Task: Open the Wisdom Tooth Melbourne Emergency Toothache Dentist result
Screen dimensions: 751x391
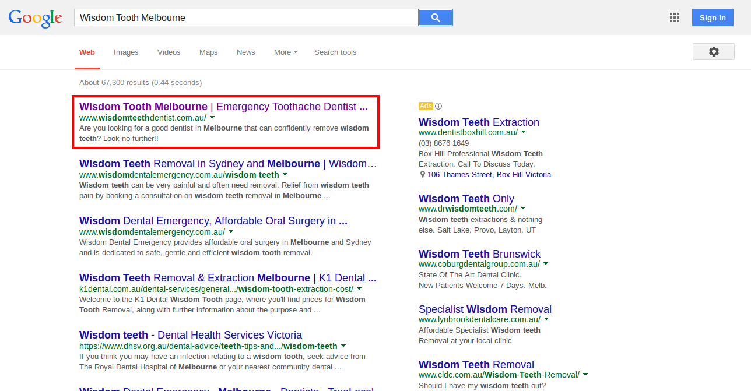Action: pos(223,107)
